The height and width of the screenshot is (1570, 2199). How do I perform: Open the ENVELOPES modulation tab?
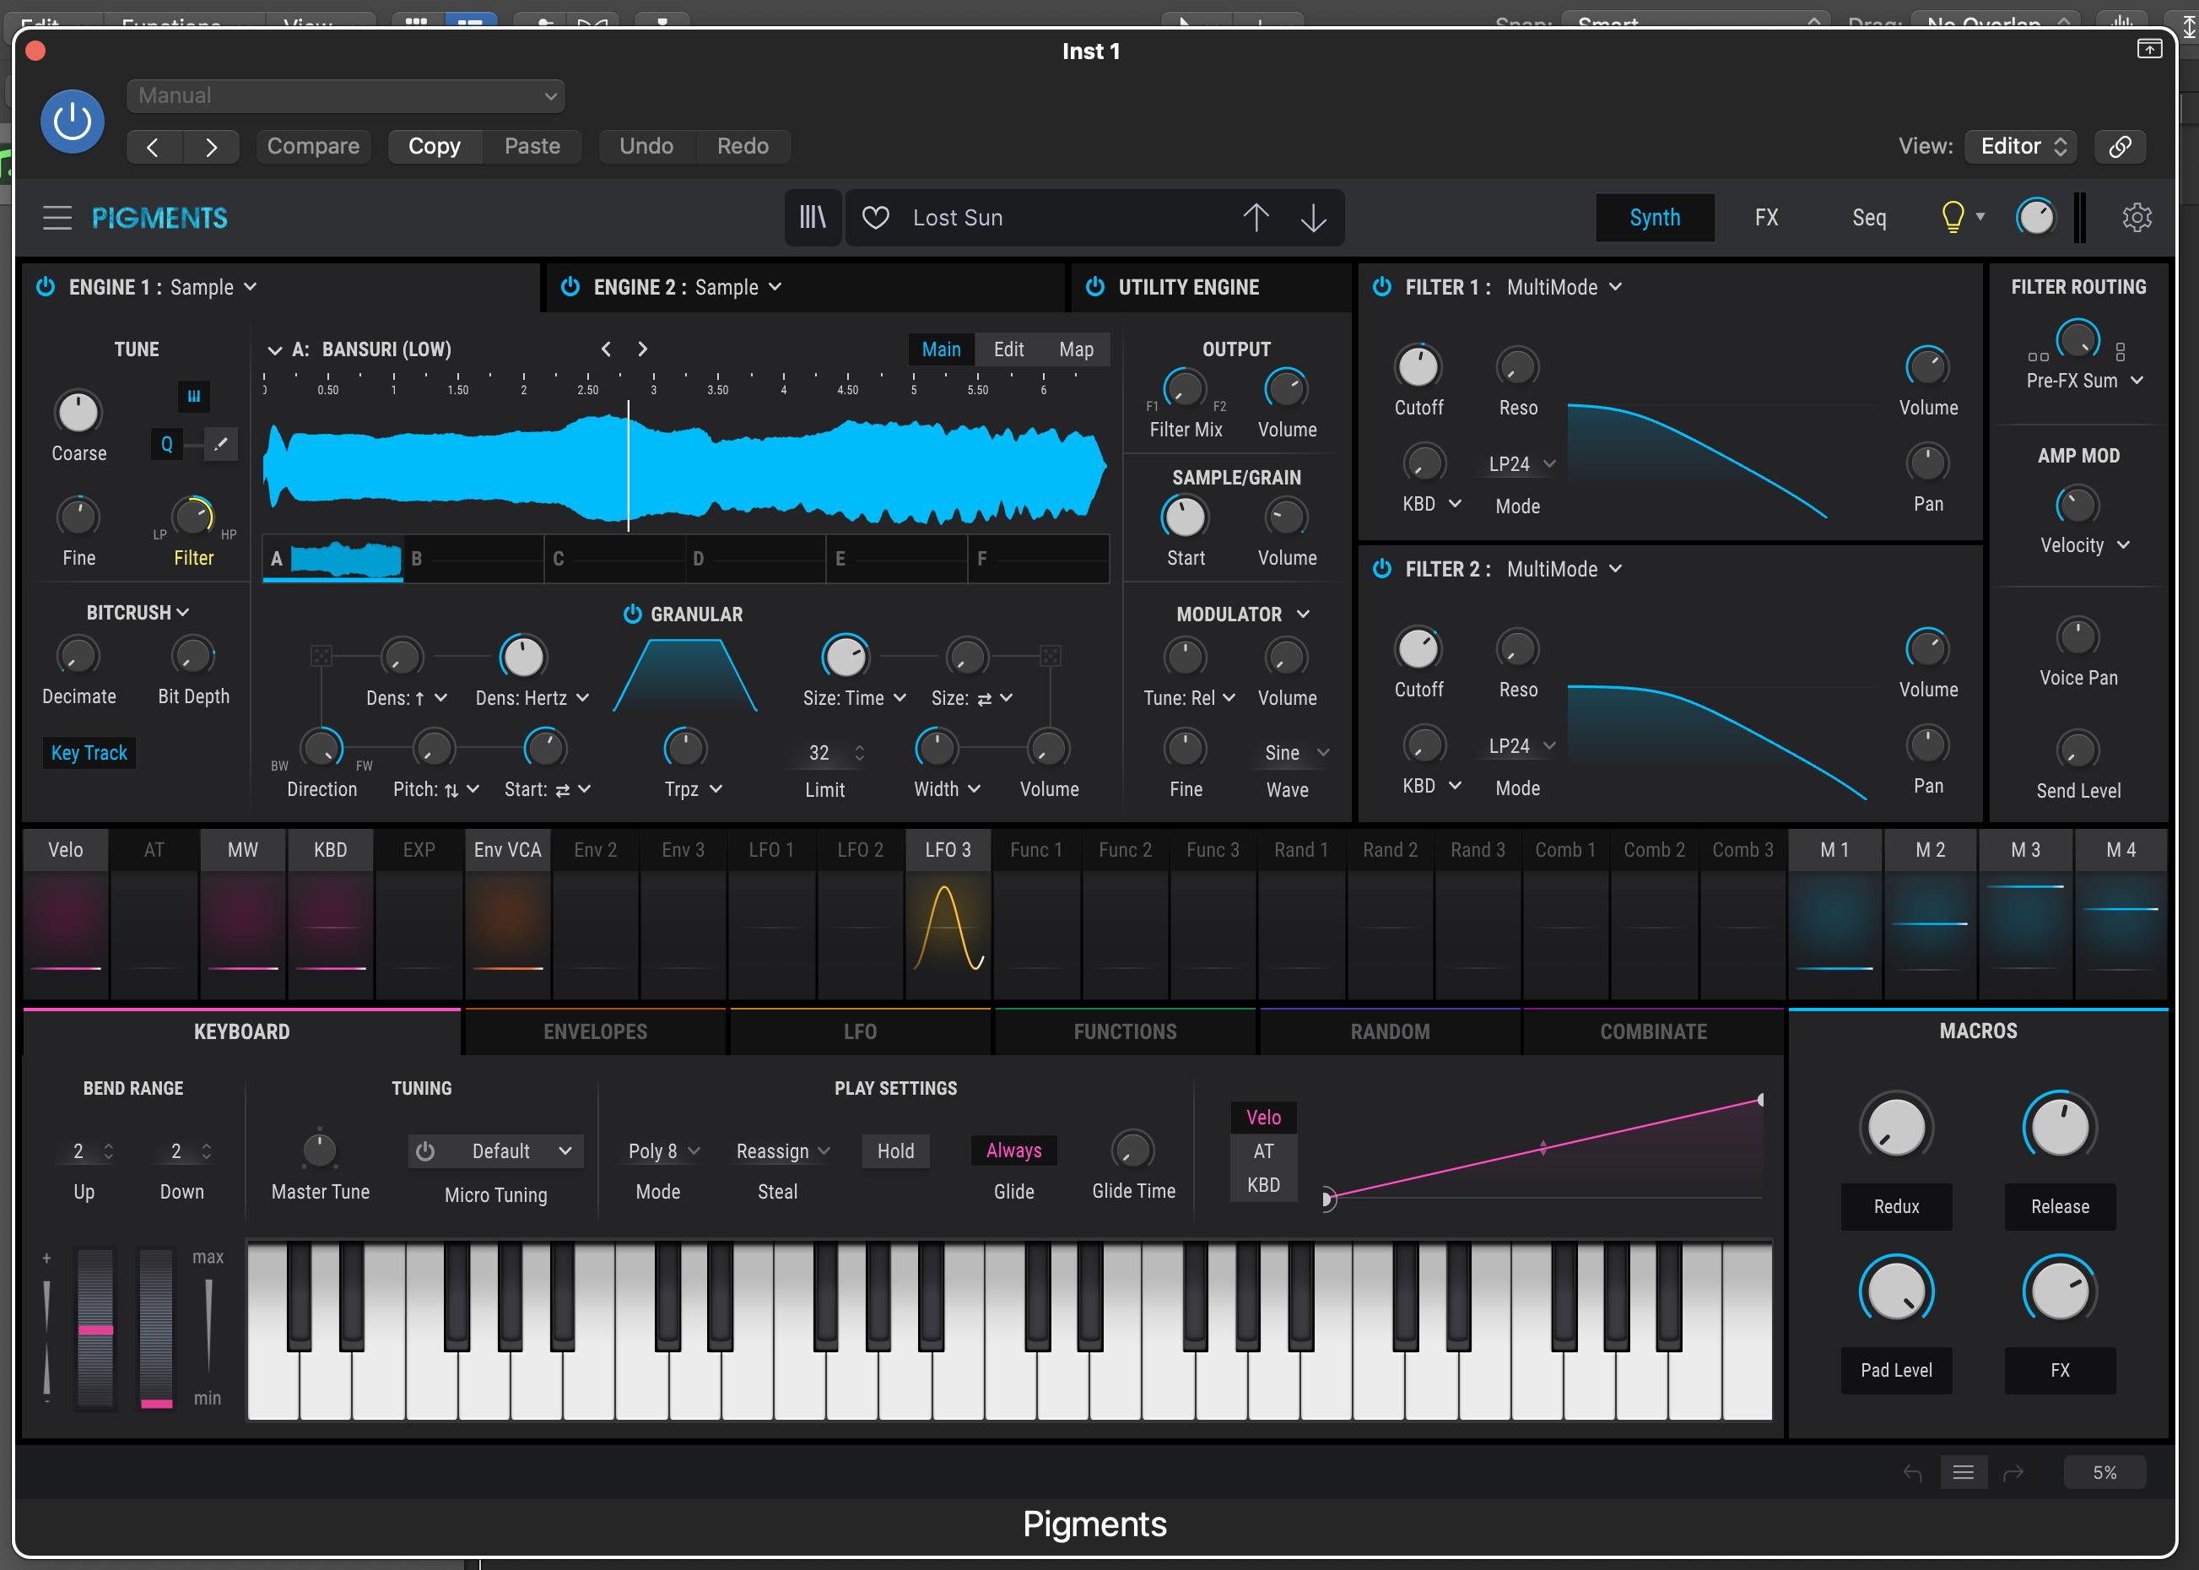(x=595, y=1031)
